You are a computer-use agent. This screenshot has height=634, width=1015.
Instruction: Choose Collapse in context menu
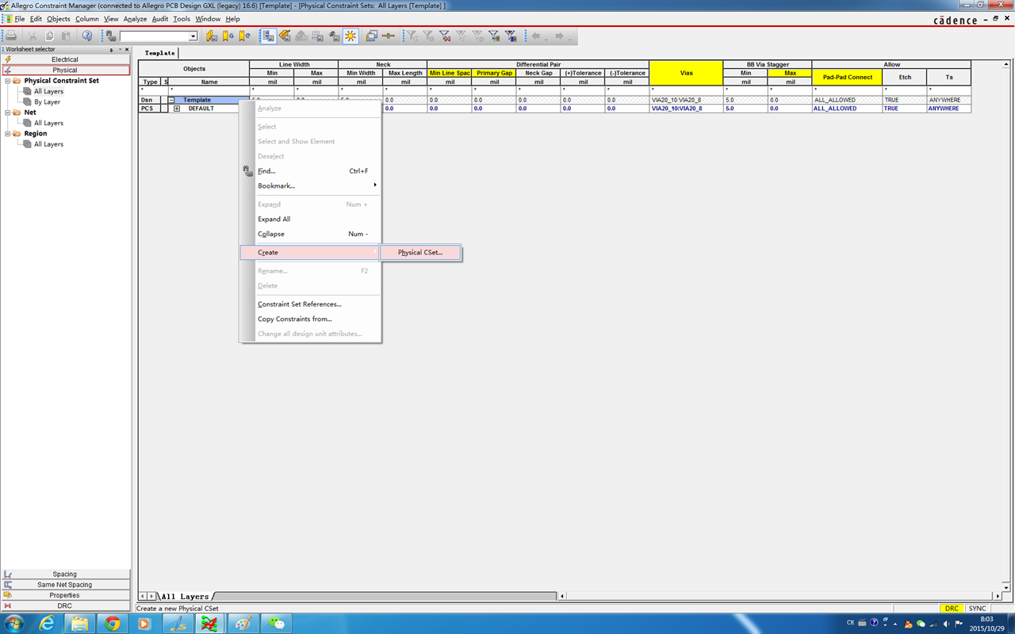pyautogui.click(x=310, y=235)
